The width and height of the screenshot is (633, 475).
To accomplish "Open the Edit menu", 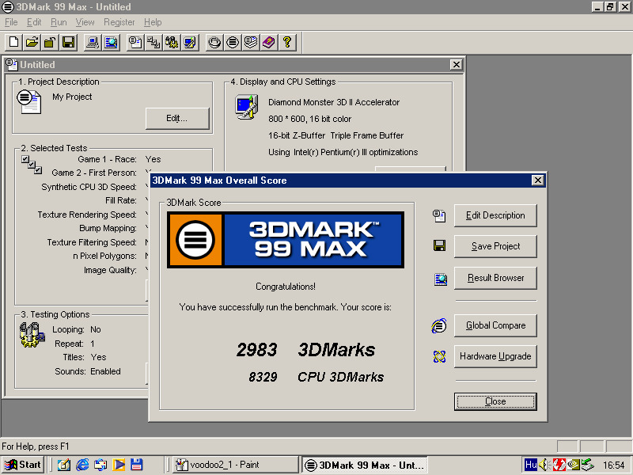I will pos(34,22).
